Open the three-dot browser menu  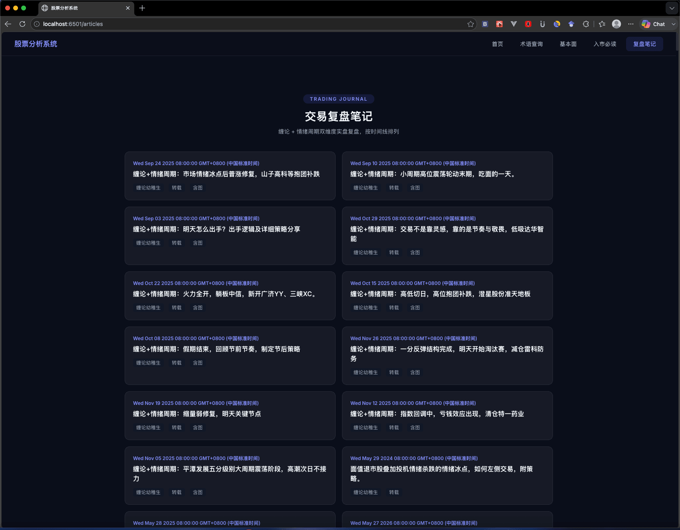(x=631, y=24)
